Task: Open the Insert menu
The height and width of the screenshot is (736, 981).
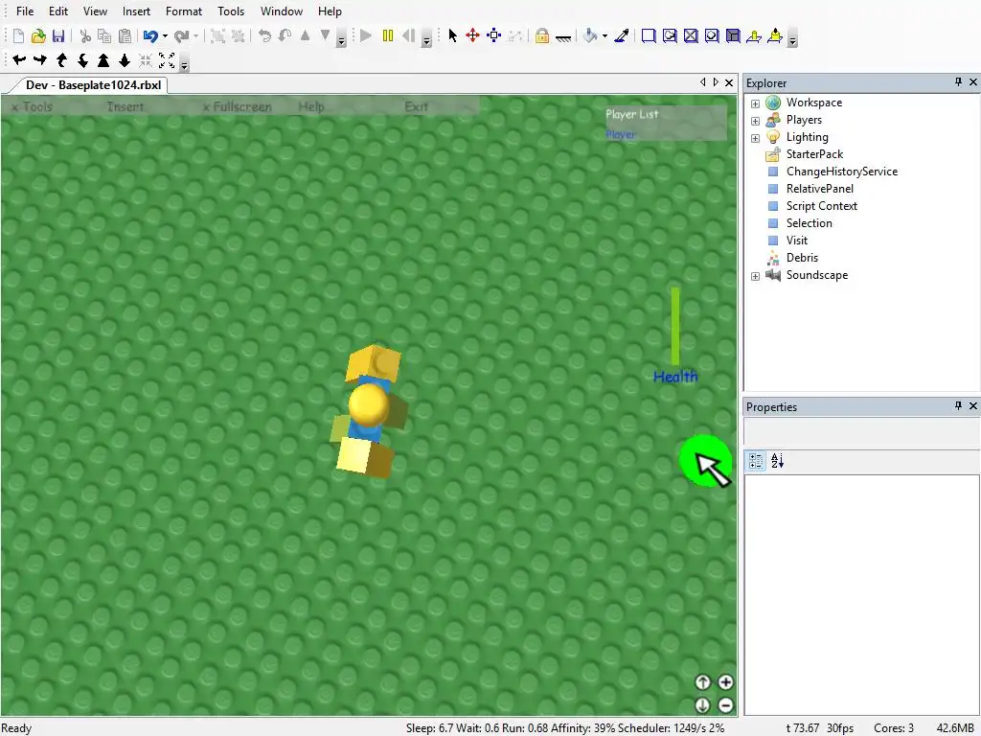Action: click(136, 11)
